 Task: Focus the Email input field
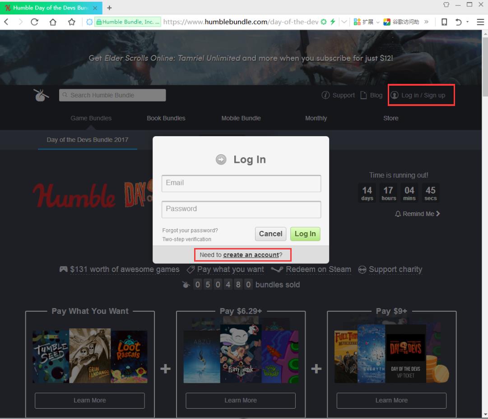tap(241, 183)
